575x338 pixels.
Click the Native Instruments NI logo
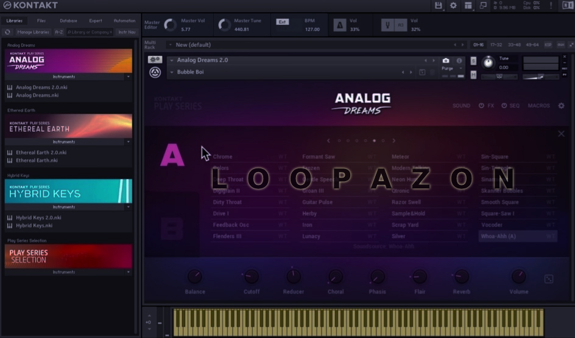(568, 5)
